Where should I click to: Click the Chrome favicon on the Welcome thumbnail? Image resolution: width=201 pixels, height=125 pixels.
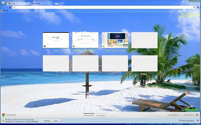point(74,47)
